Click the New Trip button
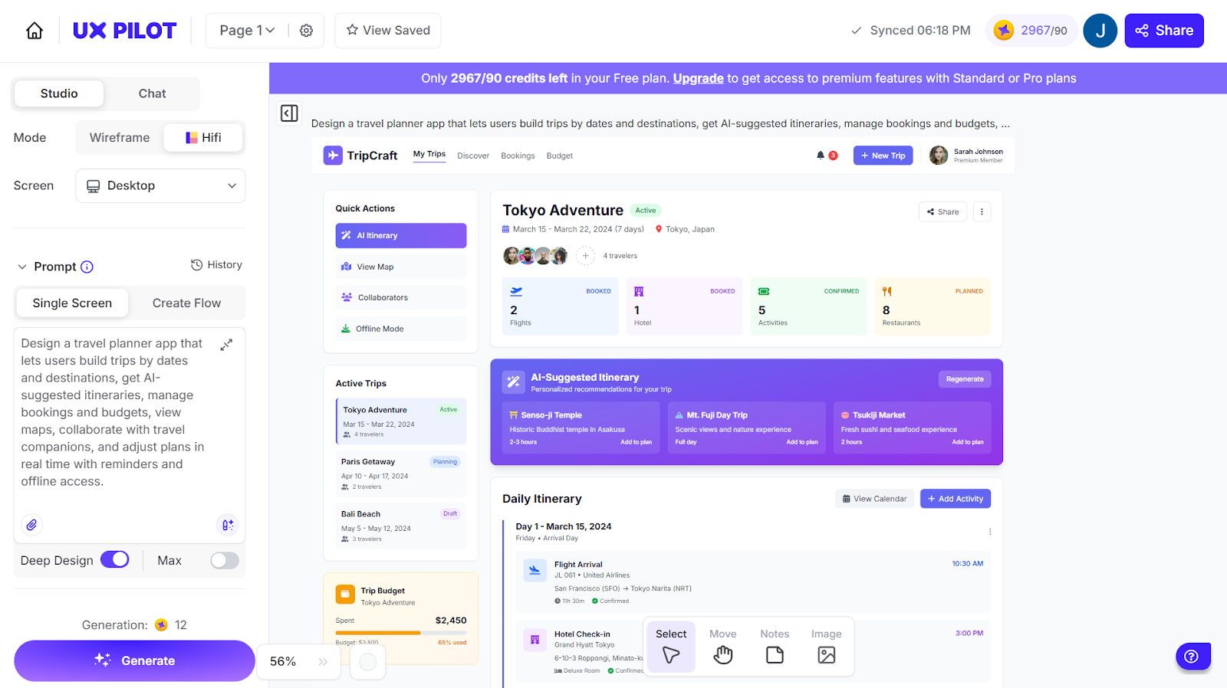The image size is (1227, 688). [x=883, y=156]
